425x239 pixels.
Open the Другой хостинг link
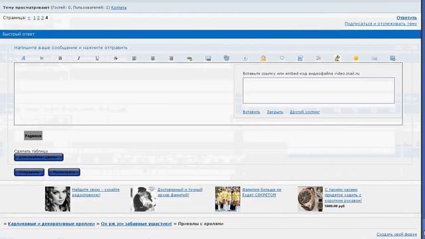305,112
